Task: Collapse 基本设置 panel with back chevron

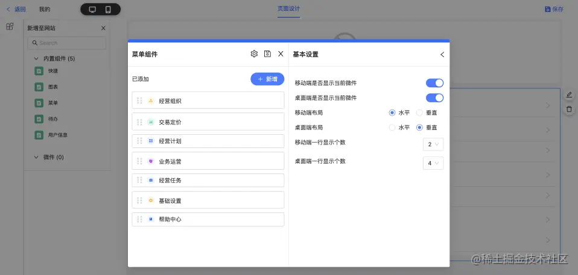Action: 442,54
